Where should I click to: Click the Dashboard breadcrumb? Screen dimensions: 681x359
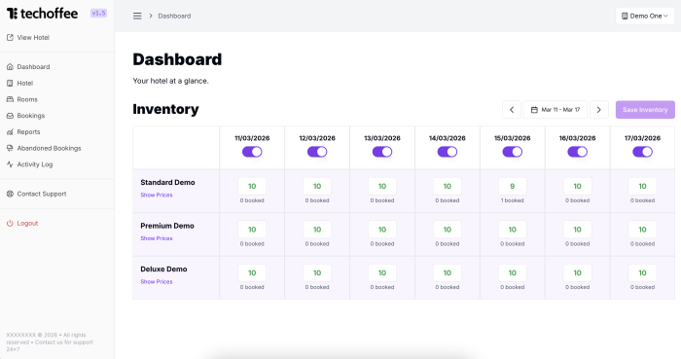click(x=174, y=17)
